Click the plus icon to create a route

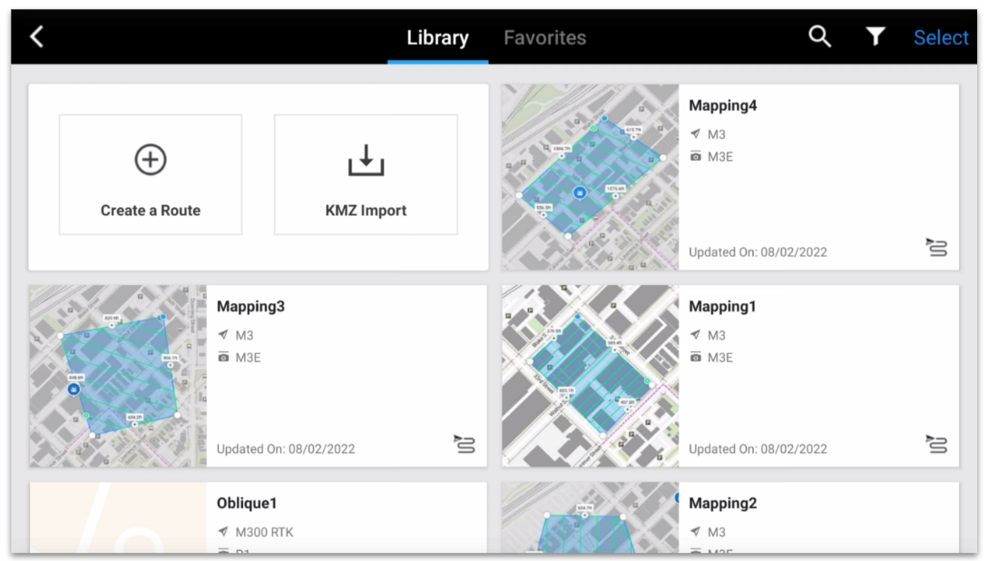(151, 161)
